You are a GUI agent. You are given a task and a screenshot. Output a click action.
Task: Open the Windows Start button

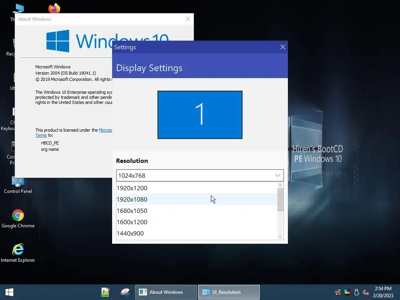pos(9,292)
